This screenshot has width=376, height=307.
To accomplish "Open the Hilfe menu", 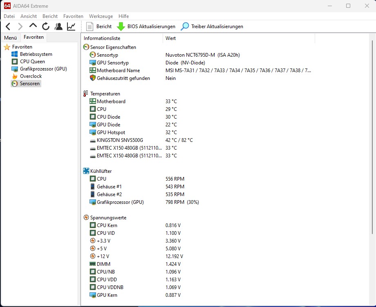I will (x=123, y=16).
